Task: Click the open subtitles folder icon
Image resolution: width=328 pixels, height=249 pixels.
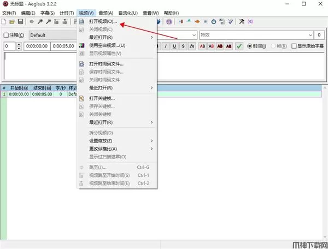Action: 12,22
